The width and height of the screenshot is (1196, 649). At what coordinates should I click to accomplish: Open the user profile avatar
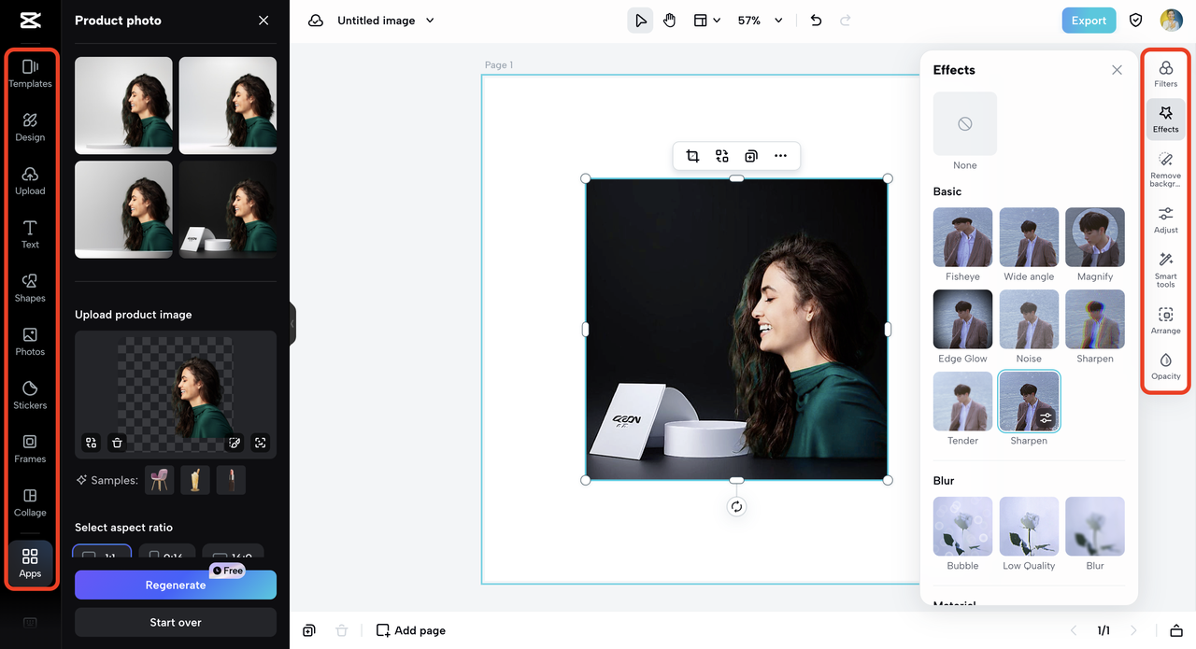point(1171,21)
